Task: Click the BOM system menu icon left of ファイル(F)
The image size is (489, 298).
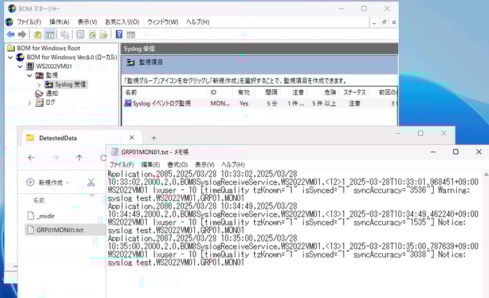Action: pyautogui.click(x=10, y=22)
